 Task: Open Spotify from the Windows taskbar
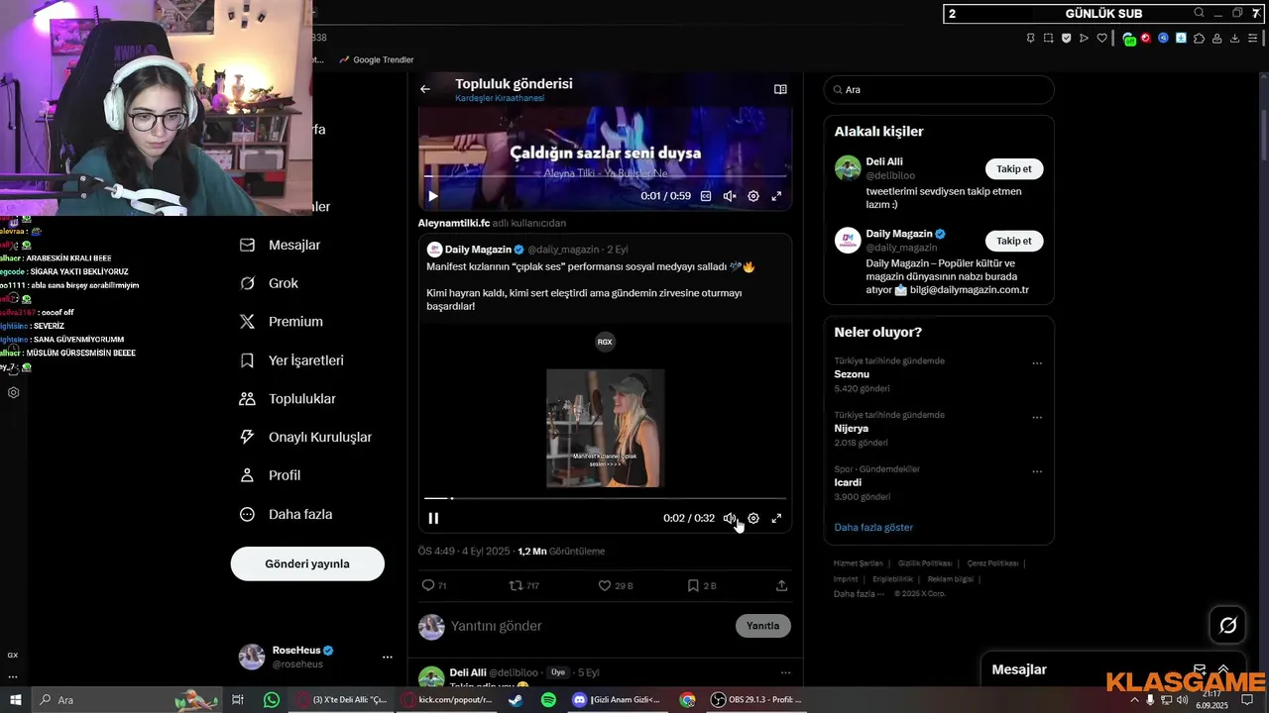pyautogui.click(x=548, y=699)
